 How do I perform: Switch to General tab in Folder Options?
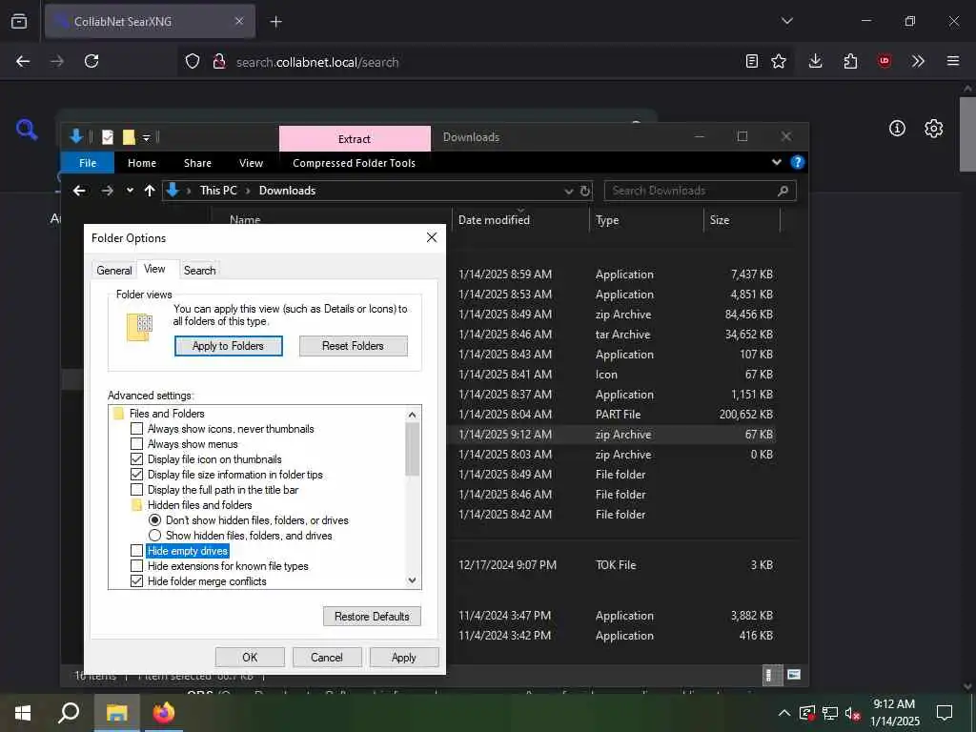pos(114,270)
